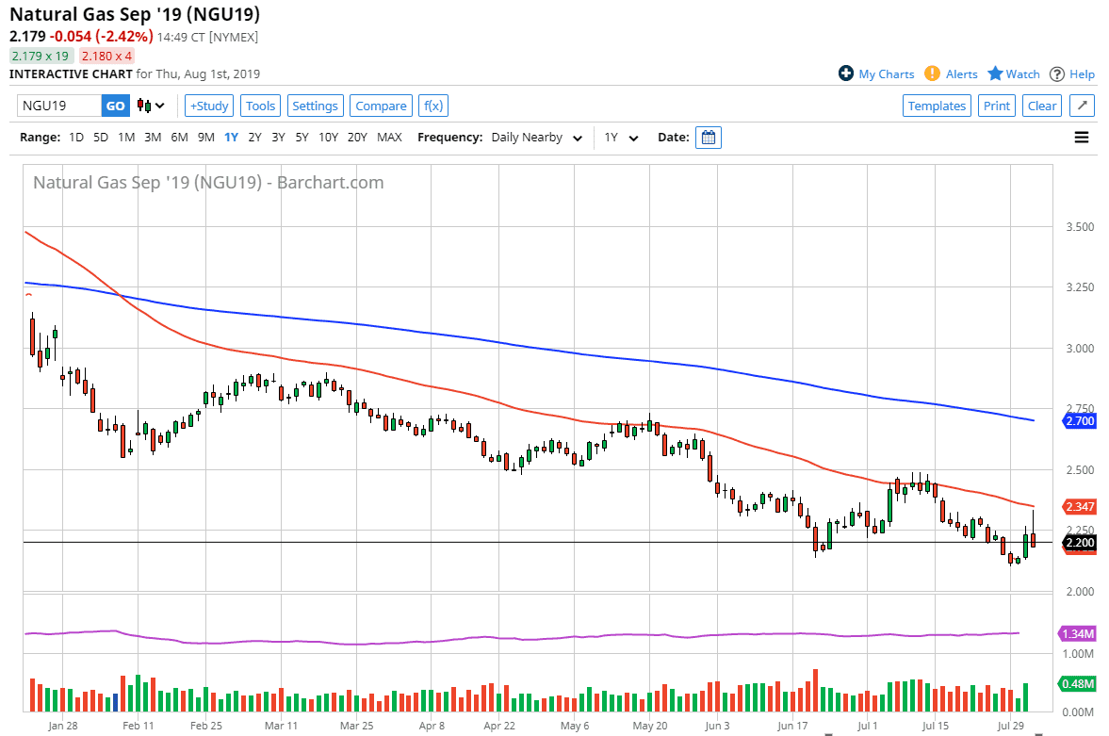
Task: Open the date calendar picker icon
Action: point(708,138)
